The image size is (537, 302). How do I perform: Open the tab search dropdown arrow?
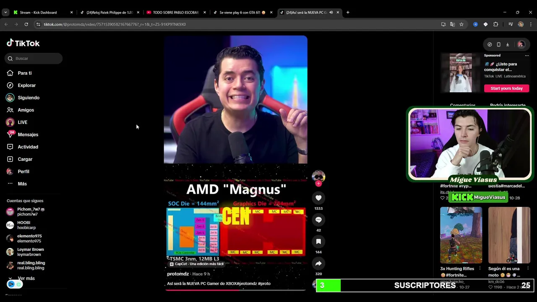coord(5,13)
